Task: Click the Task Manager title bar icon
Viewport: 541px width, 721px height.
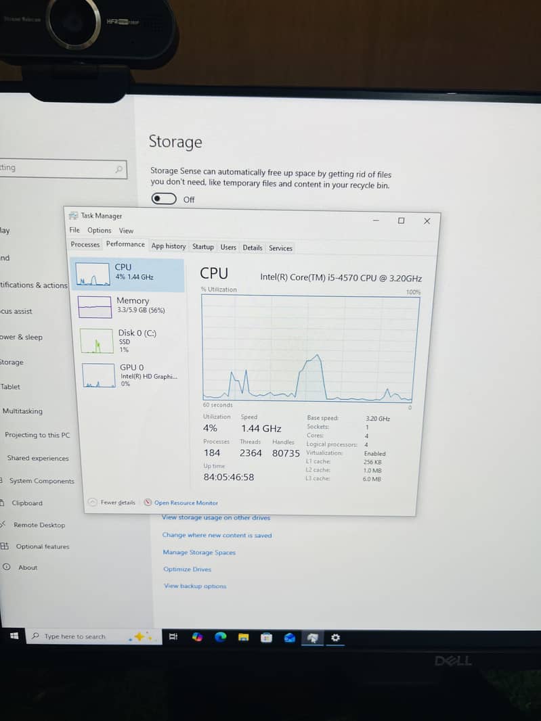Action: click(72, 216)
